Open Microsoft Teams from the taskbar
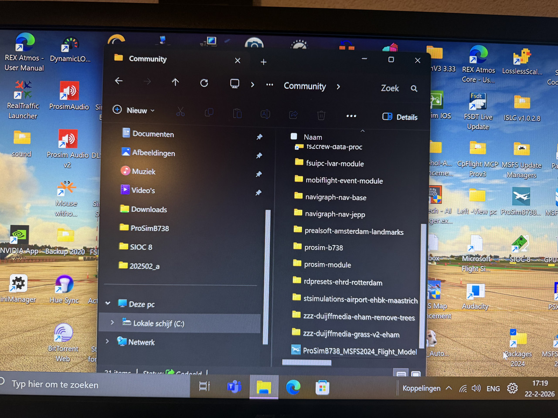 point(235,387)
